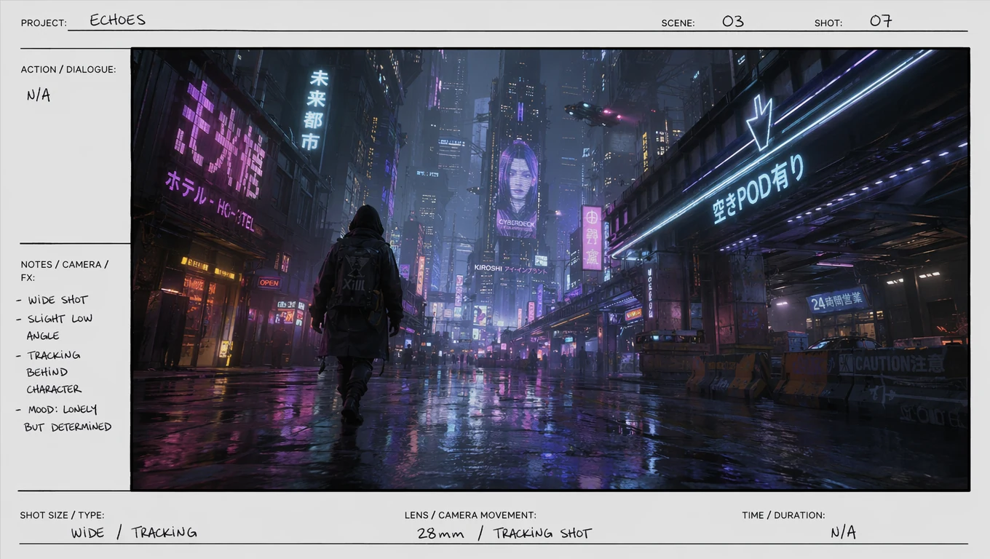Click the N/A under Action / Dialogue
This screenshot has width=990, height=559.
pos(39,95)
